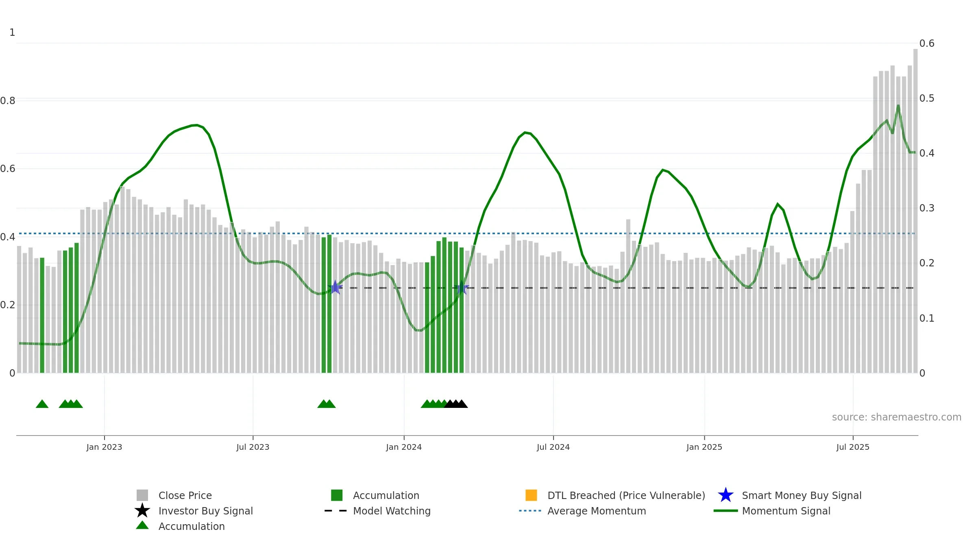Click the leftmost green accumulation triangle marker

click(42, 404)
